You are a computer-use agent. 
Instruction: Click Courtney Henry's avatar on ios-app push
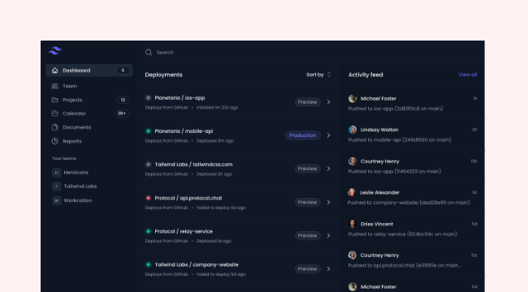click(353, 161)
